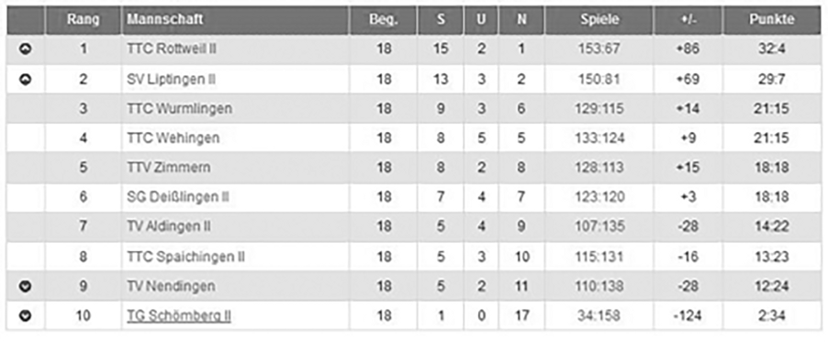The height and width of the screenshot is (342, 828).
Task: Click the N losses column header
Action: pyautogui.click(x=521, y=20)
